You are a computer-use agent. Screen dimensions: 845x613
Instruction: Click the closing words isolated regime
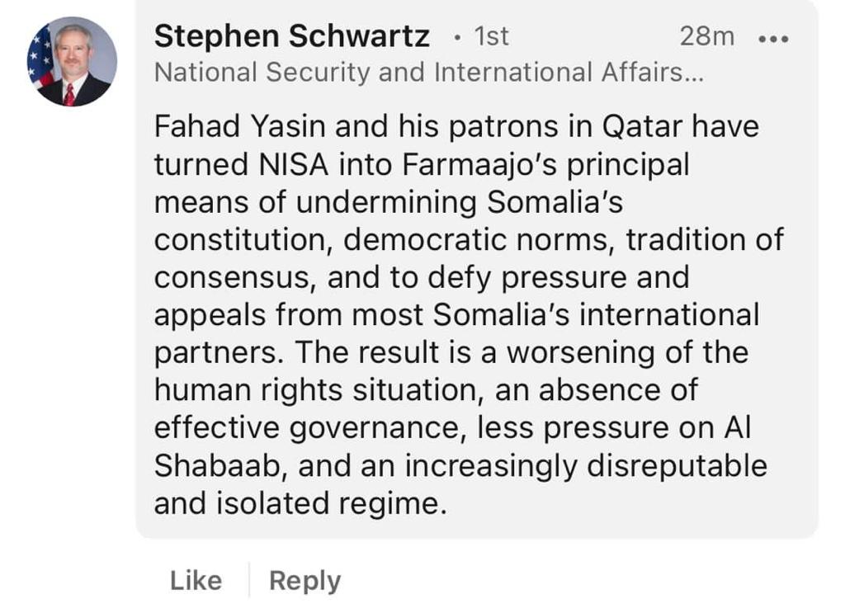(x=332, y=504)
